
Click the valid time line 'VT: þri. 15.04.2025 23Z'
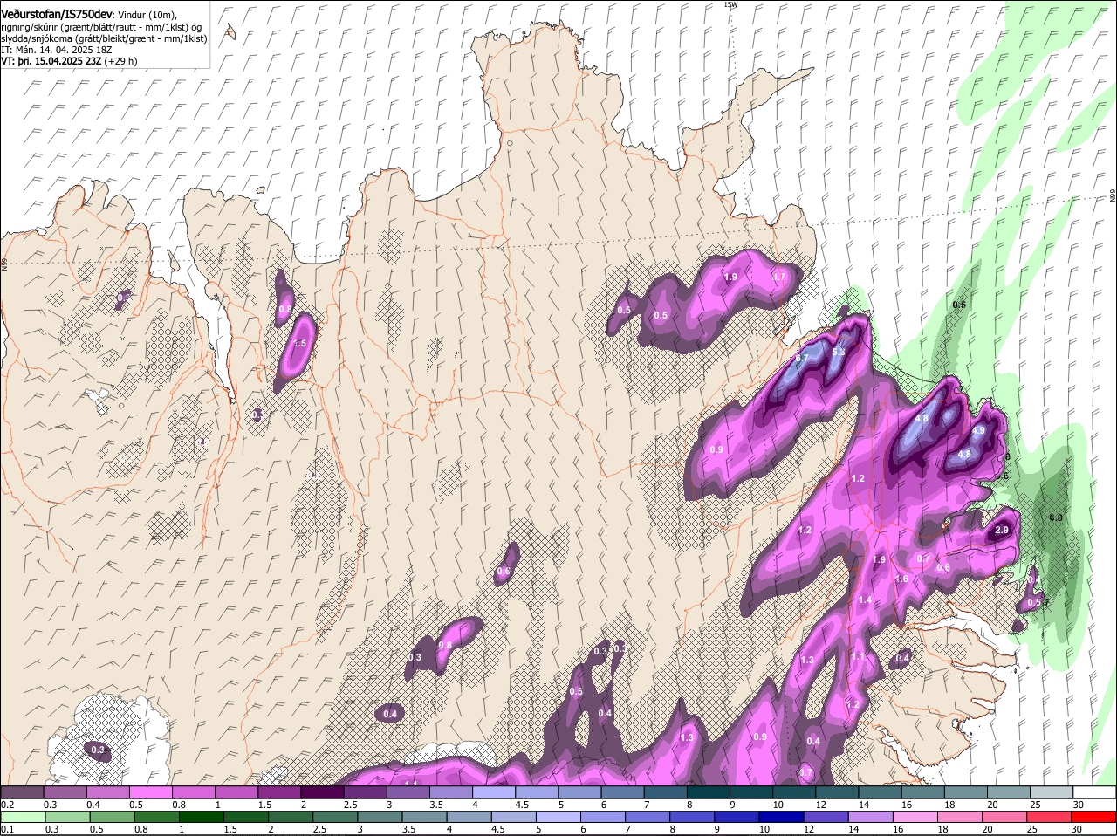(51, 62)
